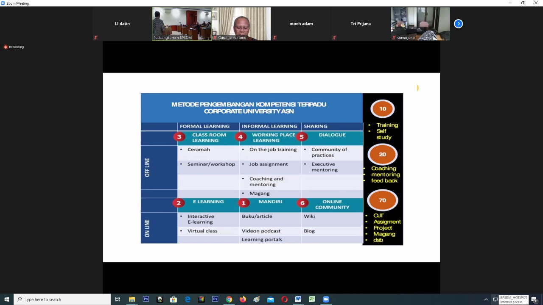The image size is (543, 305).
Task: Switch to Microsoft Word from the taskbar
Action: point(298,299)
